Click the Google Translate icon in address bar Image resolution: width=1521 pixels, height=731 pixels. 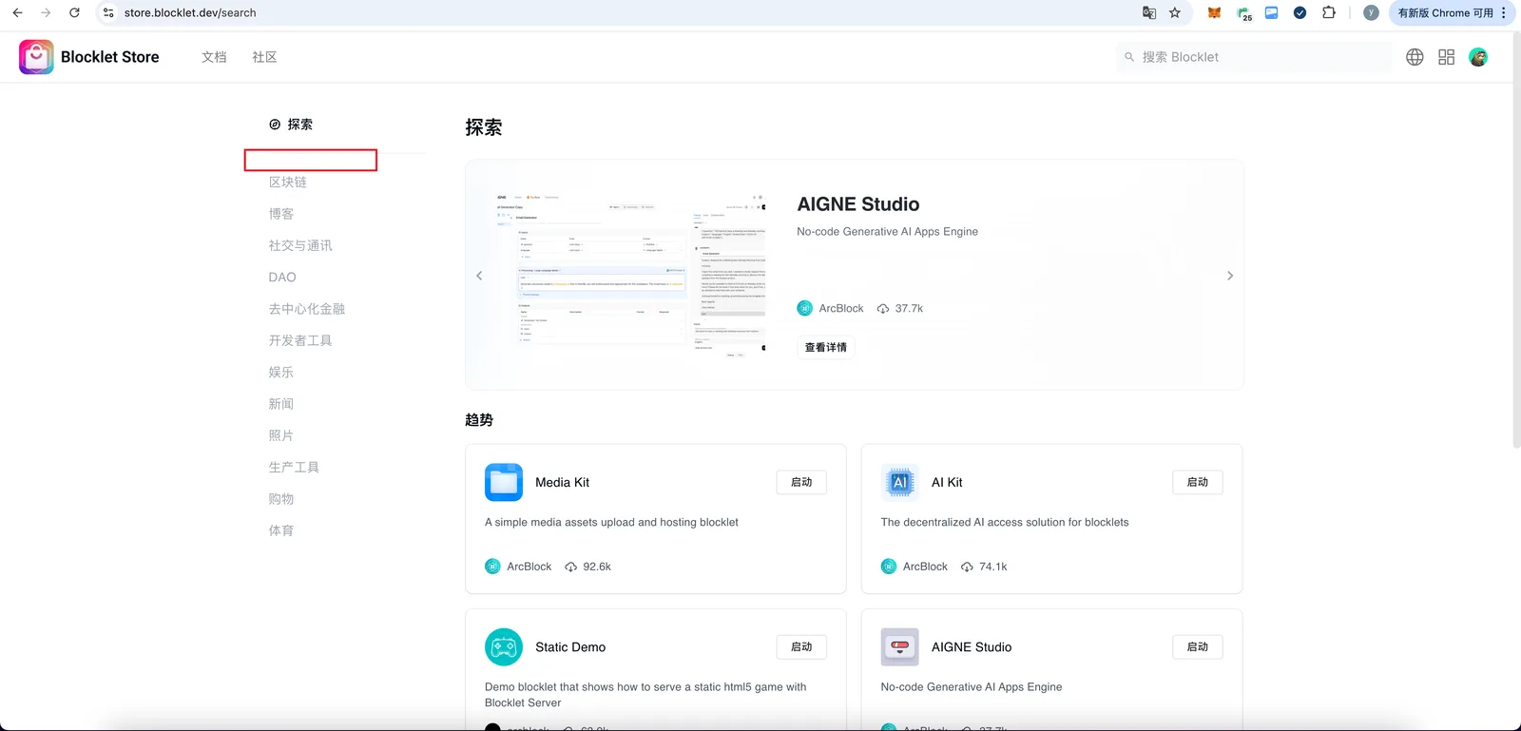tap(1149, 13)
